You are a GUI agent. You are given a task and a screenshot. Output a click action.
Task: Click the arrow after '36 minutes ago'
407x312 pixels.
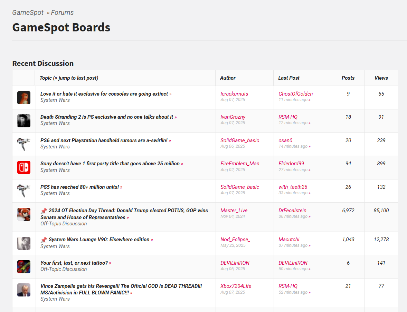tap(310, 216)
